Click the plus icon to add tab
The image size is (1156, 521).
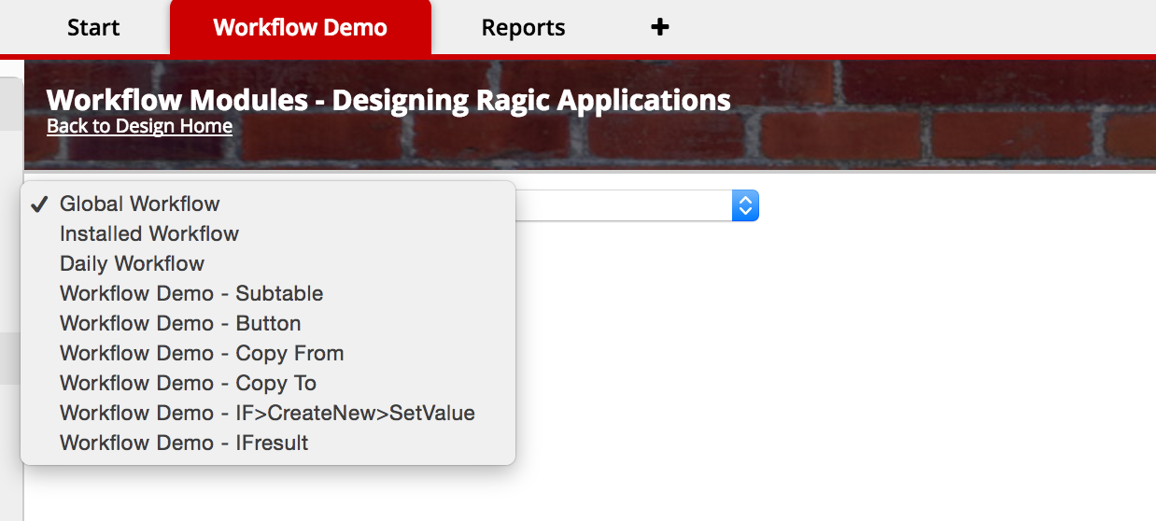[x=660, y=27]
